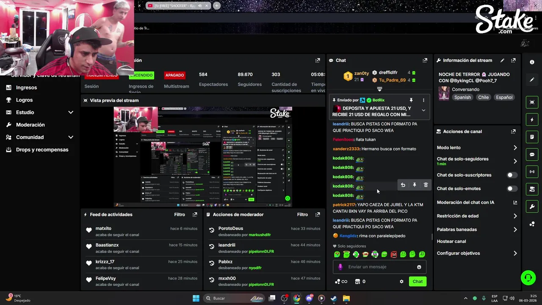Image resolution: width=542 pixels, height=305 pixels.
Task: Pop out the Información del stream panel
Action: click(x=513, y=61)
